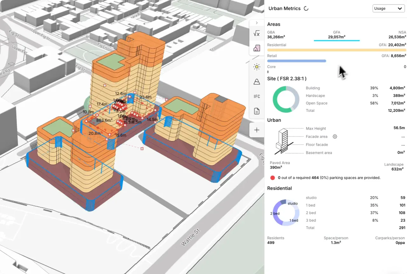Click the IFC export button
Viewport: 407px width, 274px height.
[257, 96]
